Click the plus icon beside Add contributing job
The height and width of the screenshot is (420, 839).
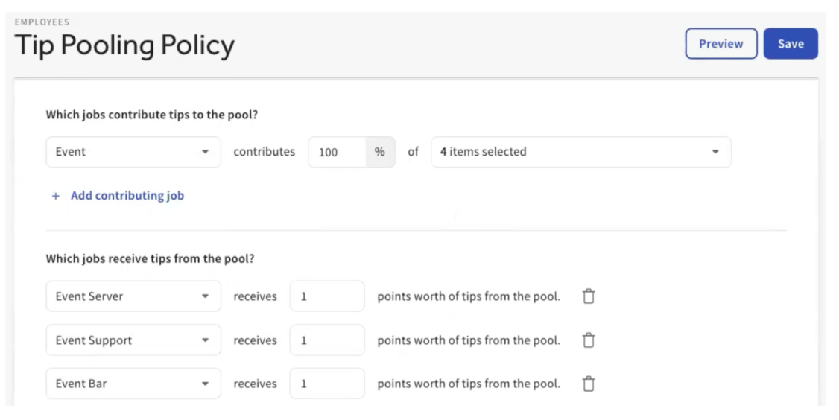(x=56, y=196)
